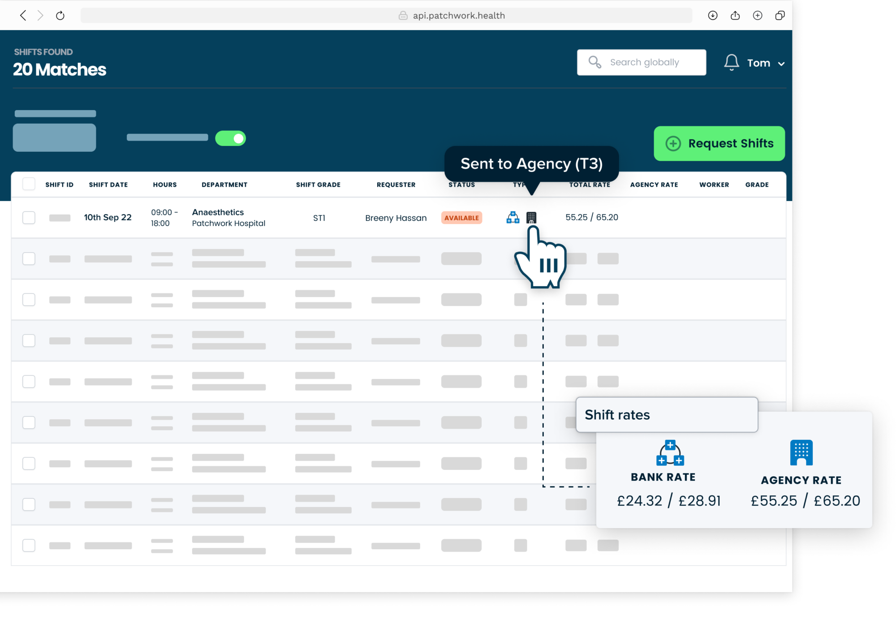Click the DEPARTMENT column header

tap(224, 185)
